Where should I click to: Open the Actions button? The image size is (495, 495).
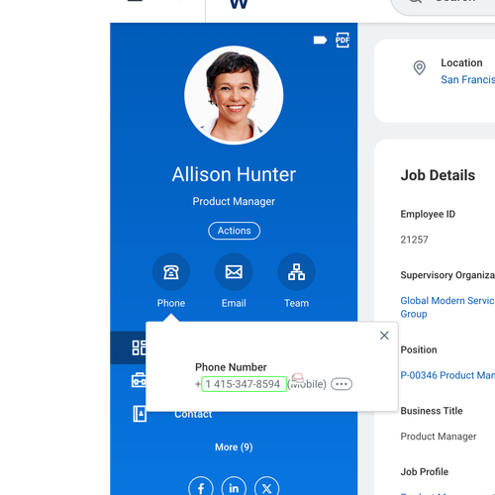234,231
